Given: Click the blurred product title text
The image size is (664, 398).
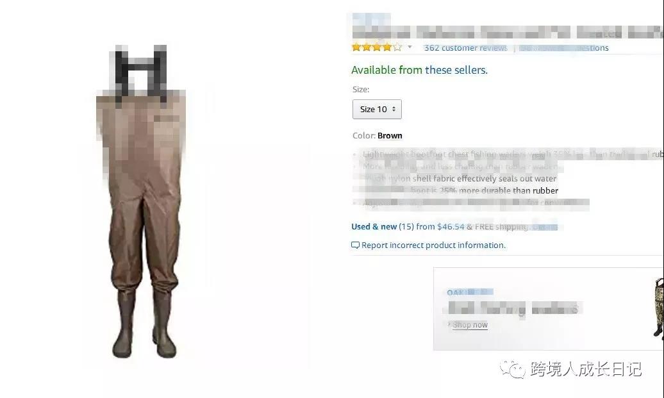Looking at the screenshot, I should point(508,33).
